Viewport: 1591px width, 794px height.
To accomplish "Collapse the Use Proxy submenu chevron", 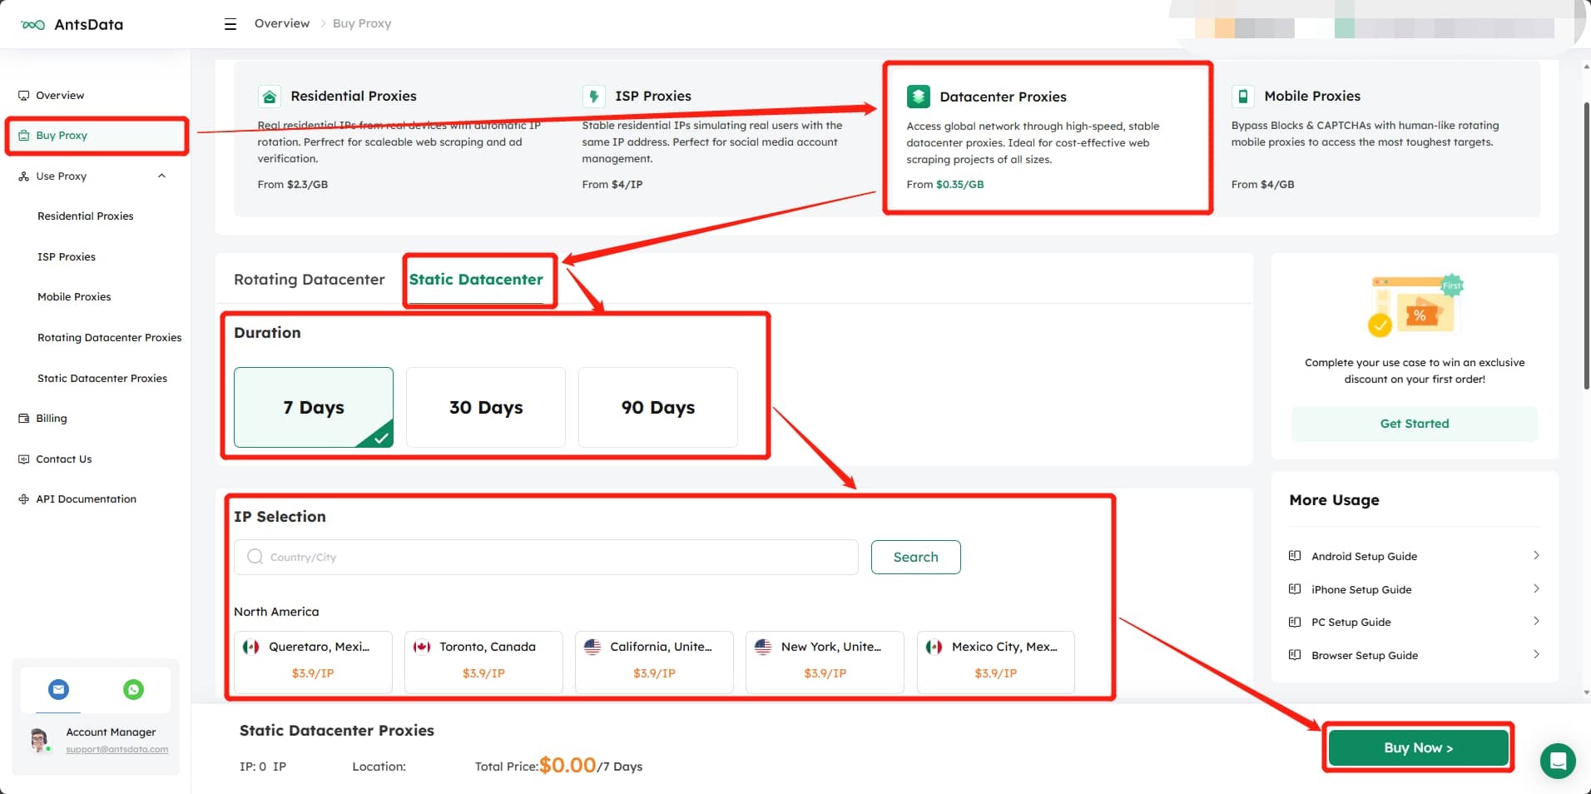I will pos(161,176).
